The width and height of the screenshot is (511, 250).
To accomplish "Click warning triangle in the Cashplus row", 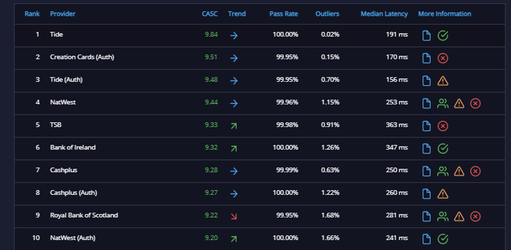I will coord(459,171).
